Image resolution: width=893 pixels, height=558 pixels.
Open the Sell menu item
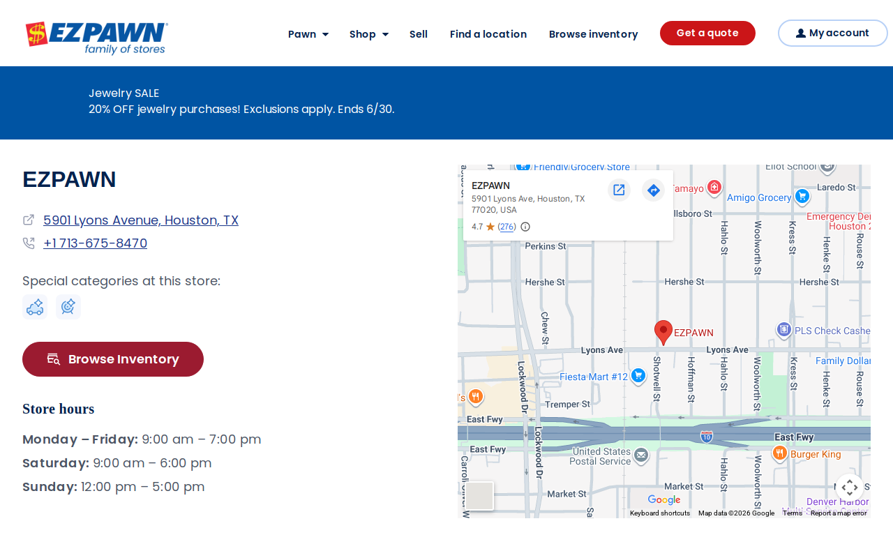(x=419, y=34)
